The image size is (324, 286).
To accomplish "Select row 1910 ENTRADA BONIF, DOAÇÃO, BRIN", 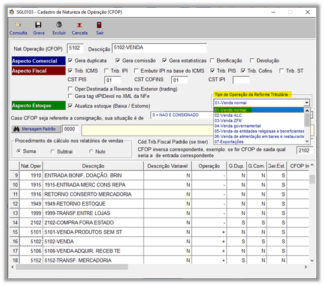I will point(159,175).
